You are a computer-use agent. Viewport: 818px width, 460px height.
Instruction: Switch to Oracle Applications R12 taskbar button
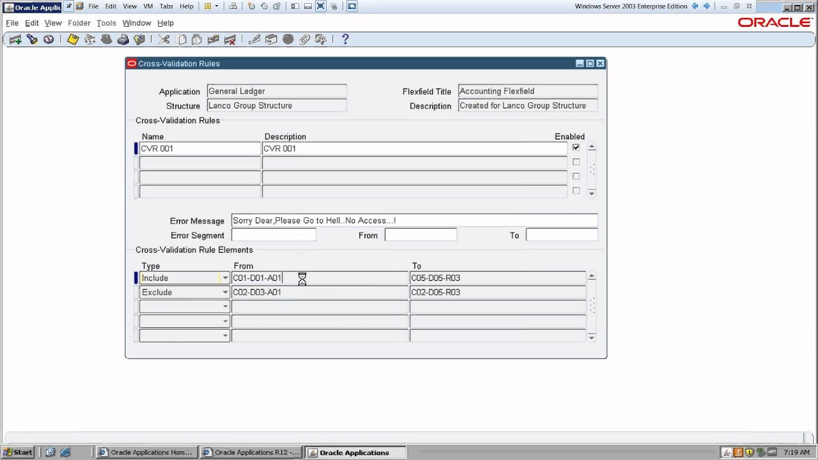[x=251, y=452]
